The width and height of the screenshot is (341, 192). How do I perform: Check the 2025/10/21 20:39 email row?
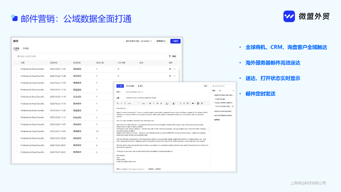[17, 138]
